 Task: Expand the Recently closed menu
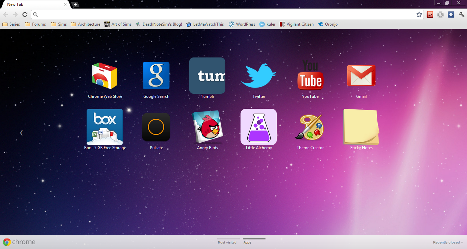448,243
